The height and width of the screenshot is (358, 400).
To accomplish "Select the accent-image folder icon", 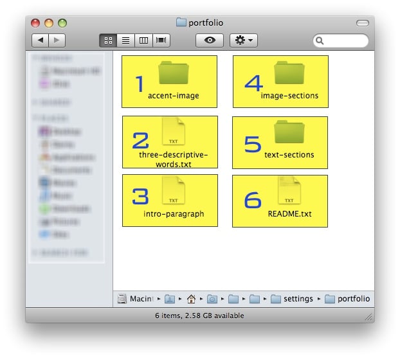I will point(174,73).
